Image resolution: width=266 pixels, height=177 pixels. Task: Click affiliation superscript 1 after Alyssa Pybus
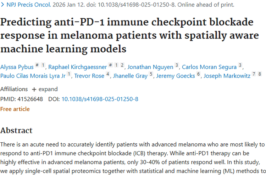[43, 65]
